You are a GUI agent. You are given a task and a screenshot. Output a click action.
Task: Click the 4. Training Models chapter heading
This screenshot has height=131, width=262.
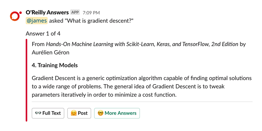point(55,65)
